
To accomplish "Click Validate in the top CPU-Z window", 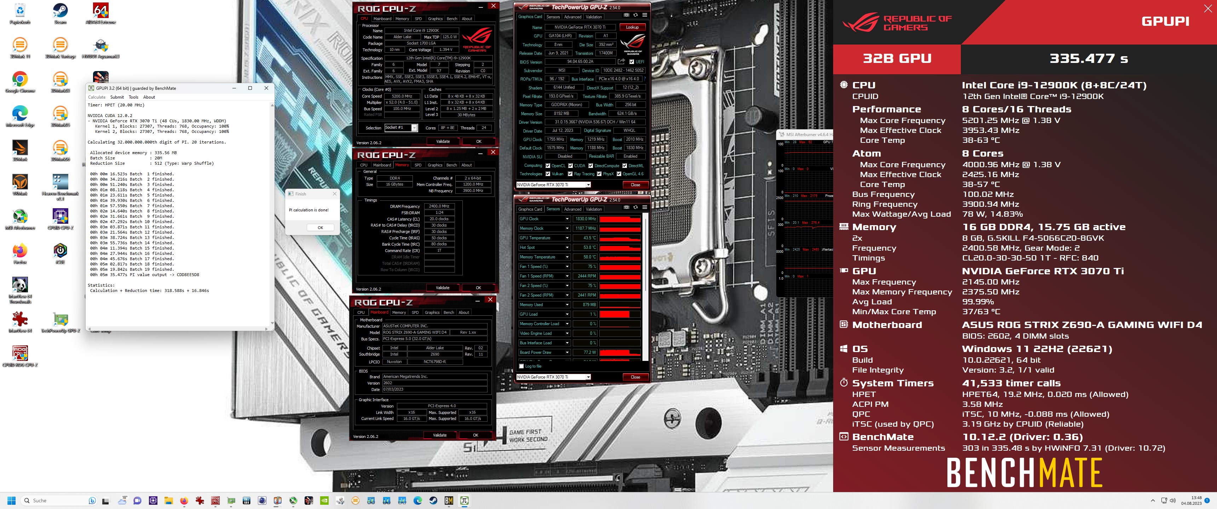I will tap(443, 142).
